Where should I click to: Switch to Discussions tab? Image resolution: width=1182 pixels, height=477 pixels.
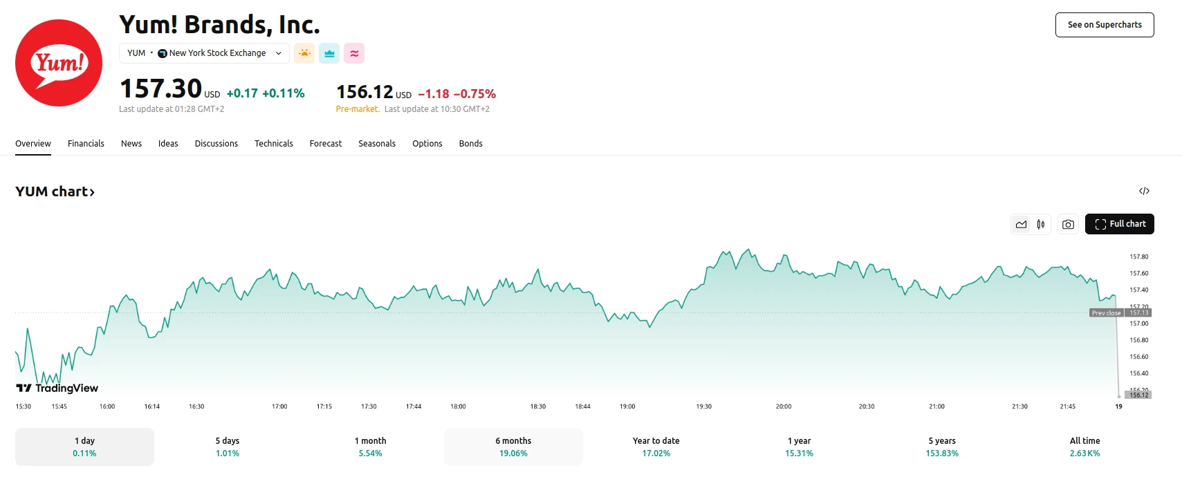coord(216,144)
